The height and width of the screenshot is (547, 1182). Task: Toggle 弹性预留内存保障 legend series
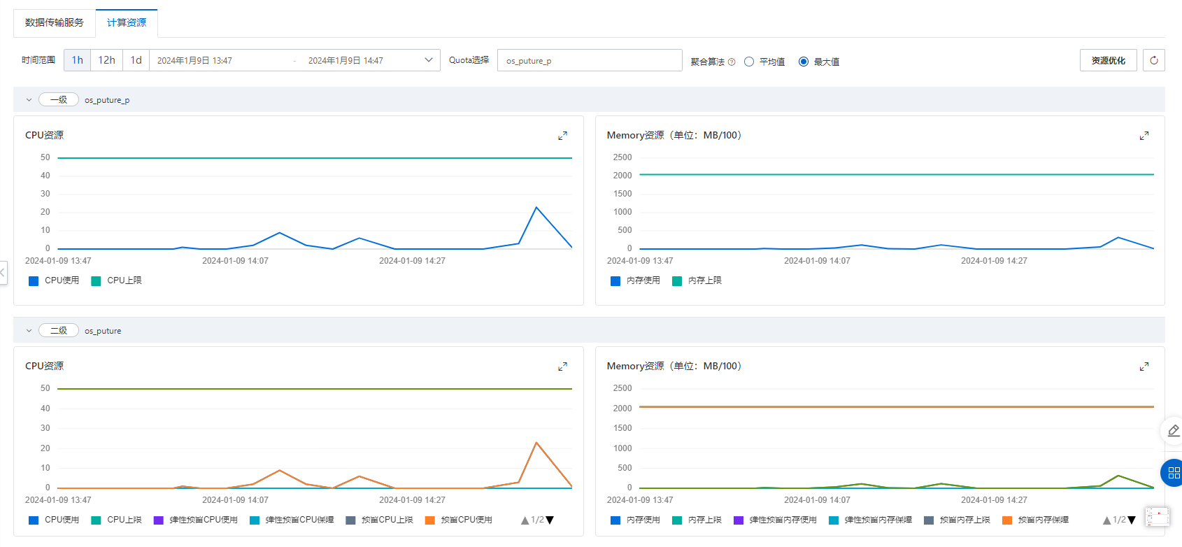[x=870, y=520]
